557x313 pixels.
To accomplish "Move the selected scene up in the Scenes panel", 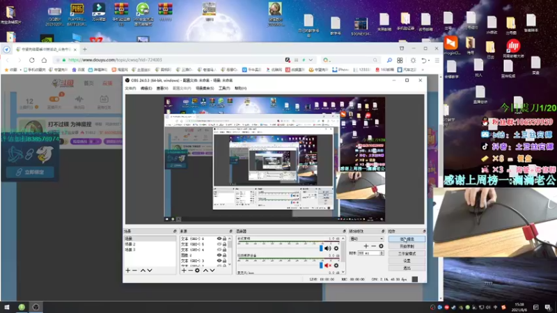I will tap(143, 271).
